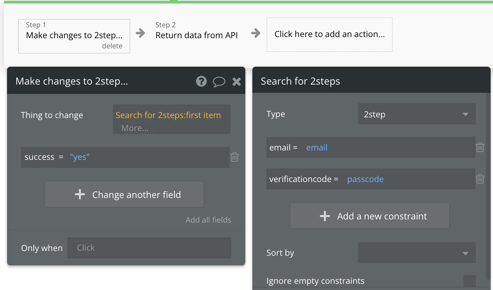The width and height of the screenshot is (493, 290).
Task: Remove the email constraint trash icon
Action: [x=480, y=147]
